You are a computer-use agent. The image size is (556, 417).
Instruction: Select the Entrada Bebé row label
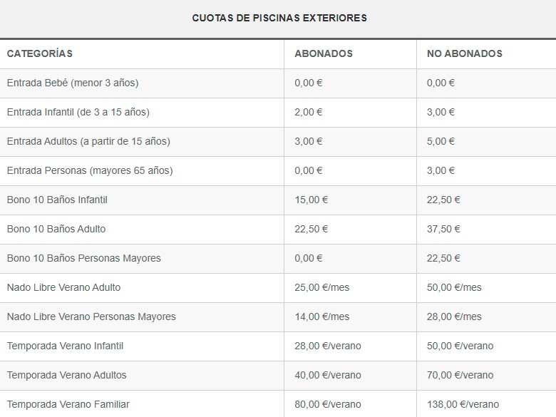click(73, 83)
